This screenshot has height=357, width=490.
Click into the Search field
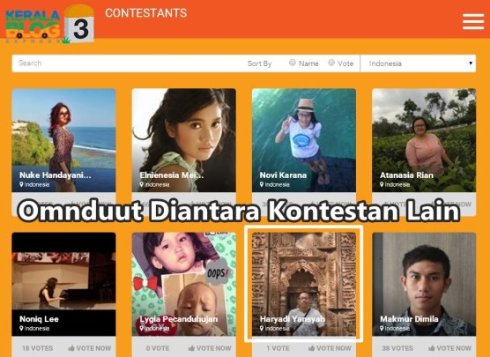coord(125,63)
